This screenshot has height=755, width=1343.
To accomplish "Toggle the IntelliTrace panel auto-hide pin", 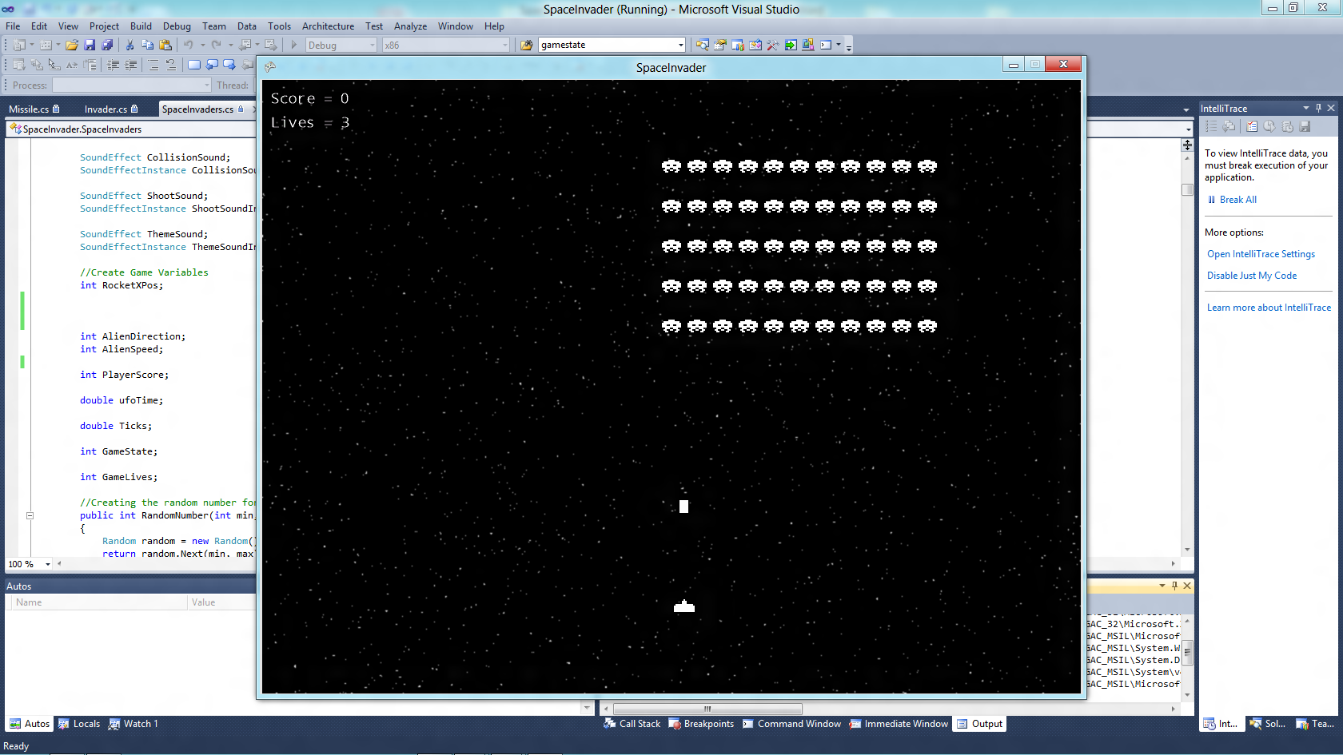I will click(x=1318, y=108).
